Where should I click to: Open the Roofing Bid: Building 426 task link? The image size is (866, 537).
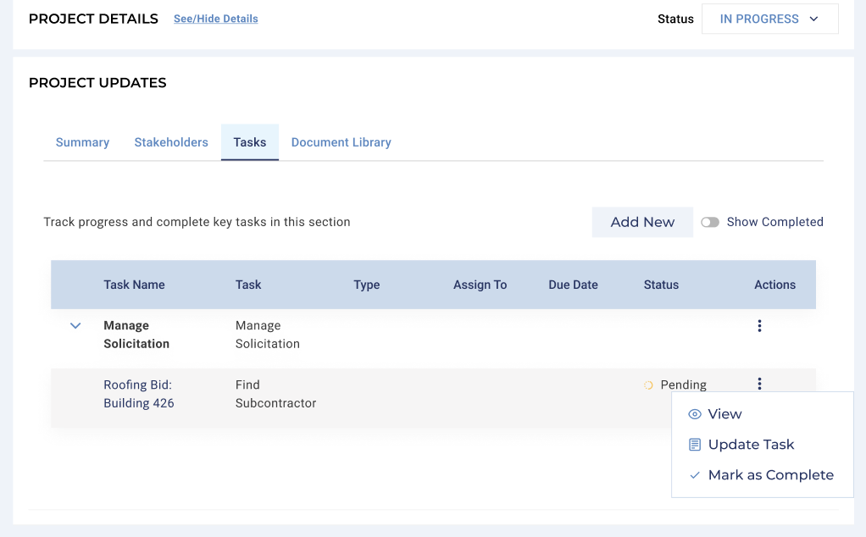pos(138,394)
